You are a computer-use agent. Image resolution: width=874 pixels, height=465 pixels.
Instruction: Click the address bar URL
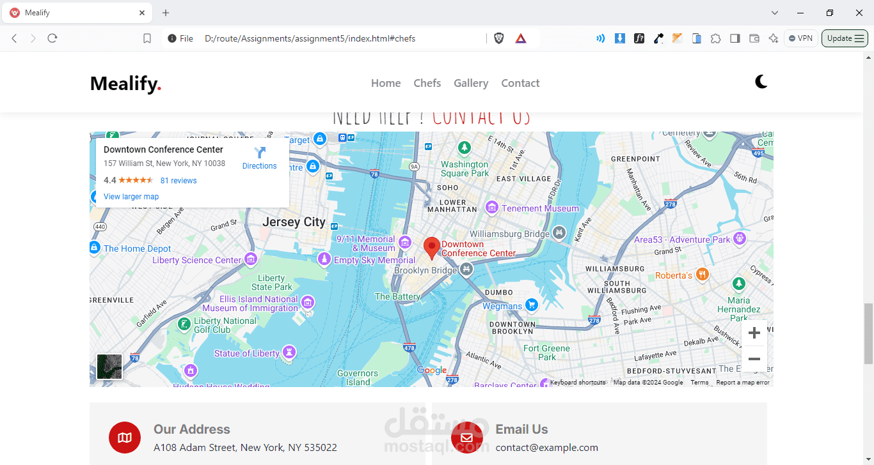pyautogui.click(x=310, y=38)
